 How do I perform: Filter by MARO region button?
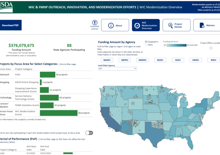pyautogui.click(x=107, y=60)
